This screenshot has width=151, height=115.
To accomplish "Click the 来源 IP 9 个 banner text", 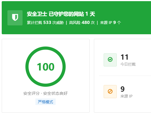I will point(110,23).
